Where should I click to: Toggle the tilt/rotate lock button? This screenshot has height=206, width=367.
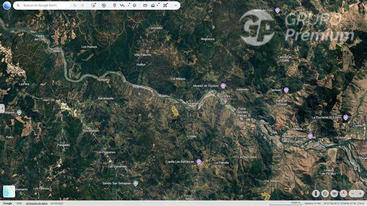coord(325,193)
